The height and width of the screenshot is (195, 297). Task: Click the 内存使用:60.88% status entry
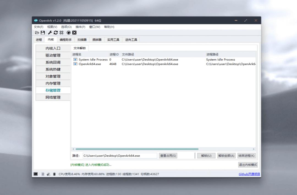click(x=93, y=174)
